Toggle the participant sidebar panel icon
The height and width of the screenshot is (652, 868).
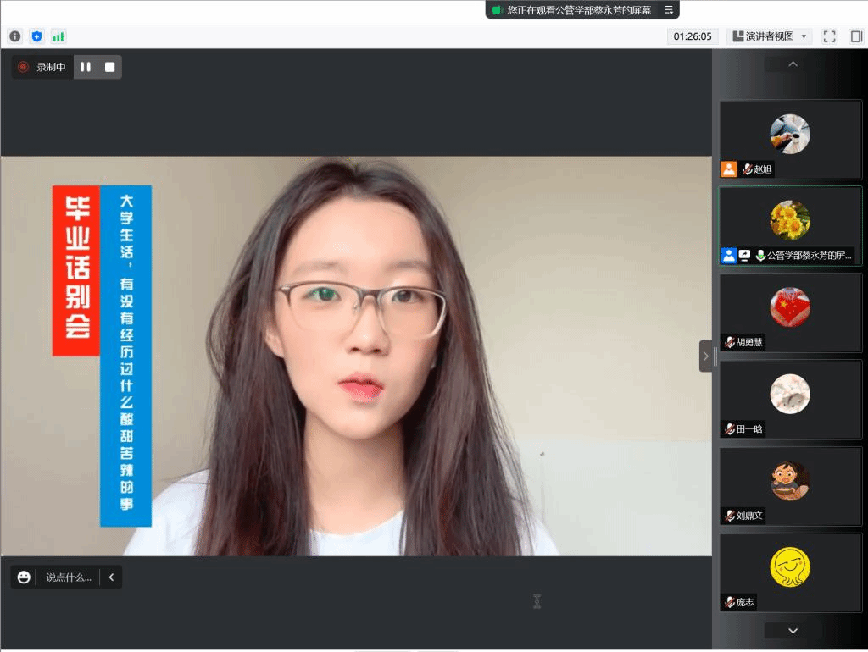pos(856,36)
